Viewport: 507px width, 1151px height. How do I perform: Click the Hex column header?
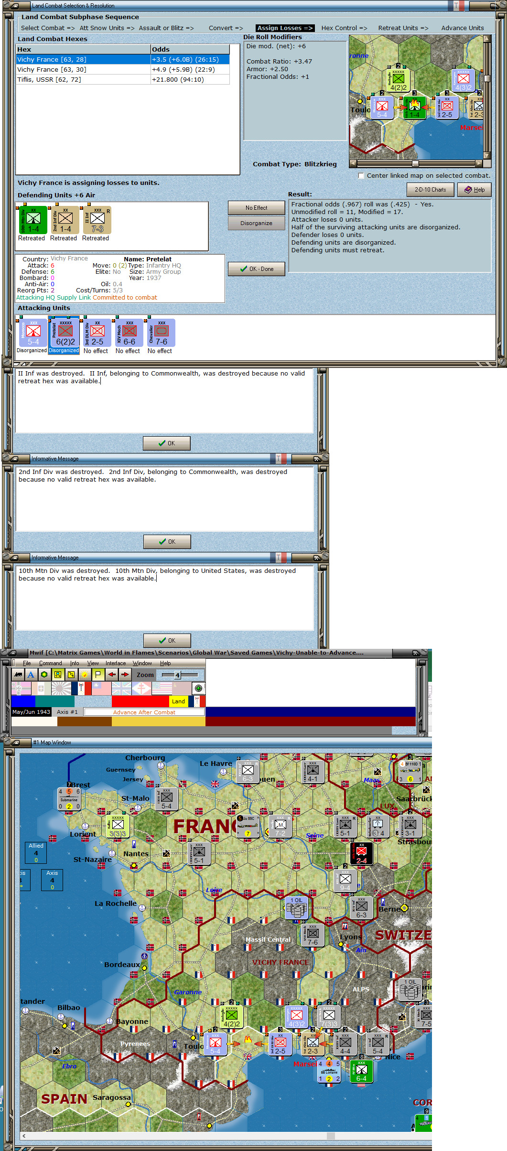click(x=83, y=49)
